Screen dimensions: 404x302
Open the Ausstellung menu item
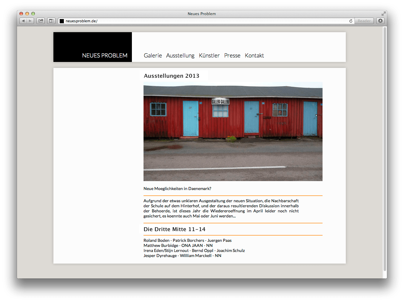coord(180,55)
